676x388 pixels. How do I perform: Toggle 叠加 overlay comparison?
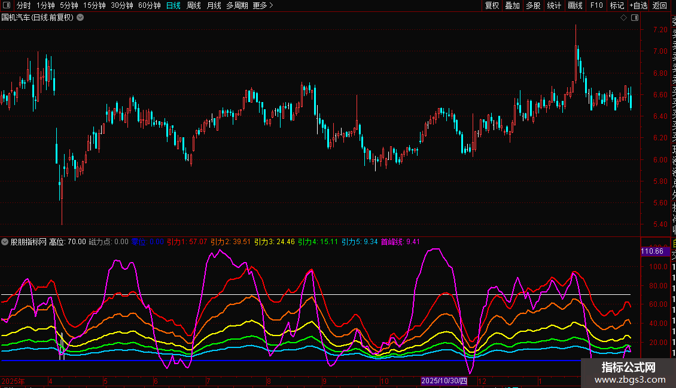[512, 5]
